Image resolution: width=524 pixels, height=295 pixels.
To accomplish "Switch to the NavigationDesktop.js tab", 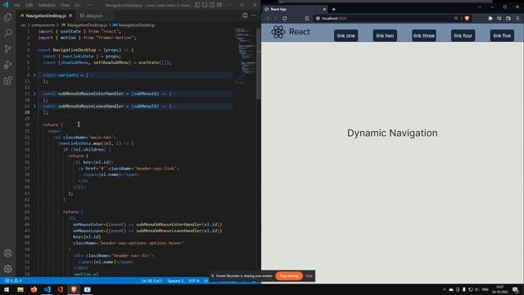I will (46, 16).
